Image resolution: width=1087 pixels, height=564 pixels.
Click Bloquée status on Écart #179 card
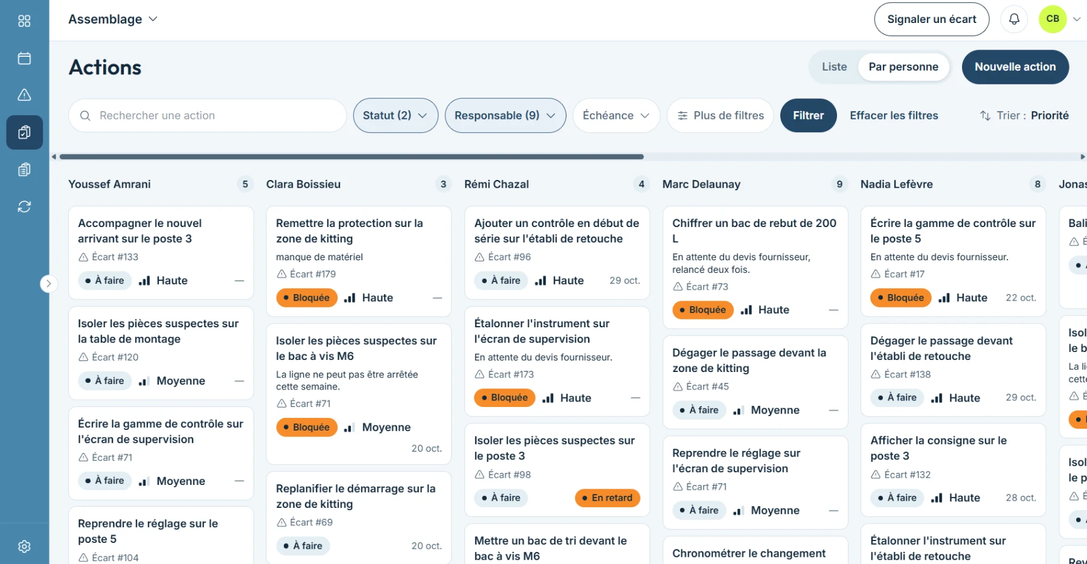coord(306,298)
